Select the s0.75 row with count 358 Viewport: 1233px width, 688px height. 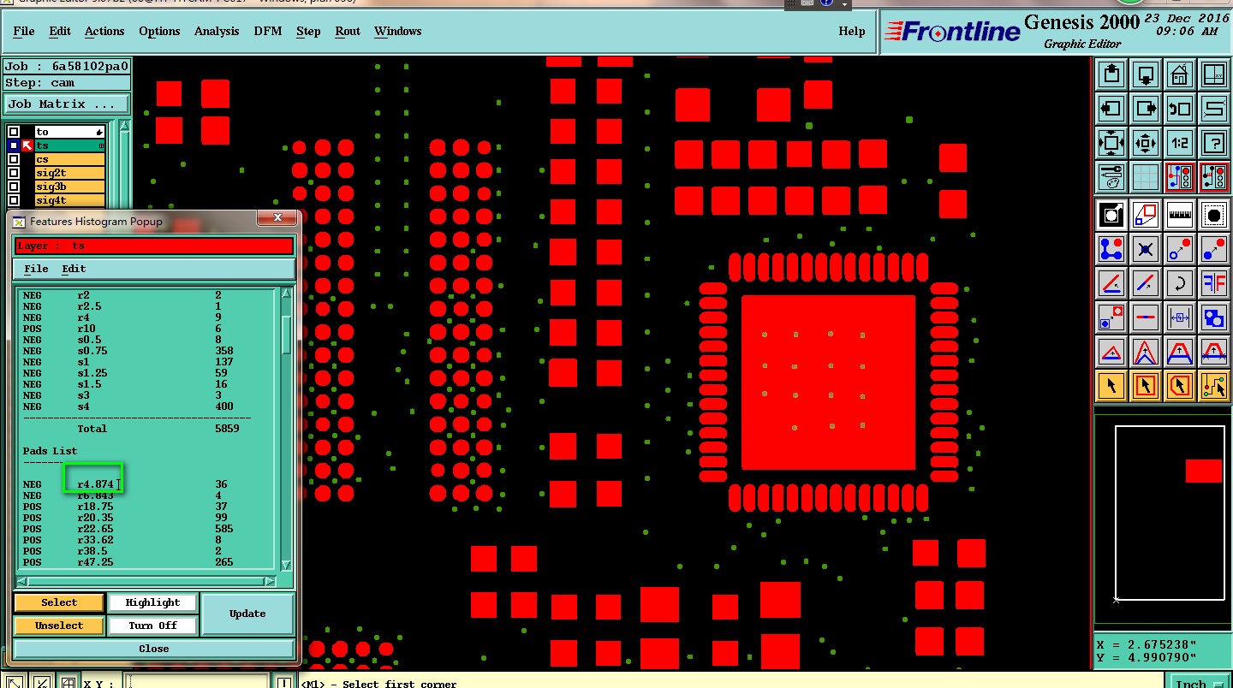click(147, 351)
